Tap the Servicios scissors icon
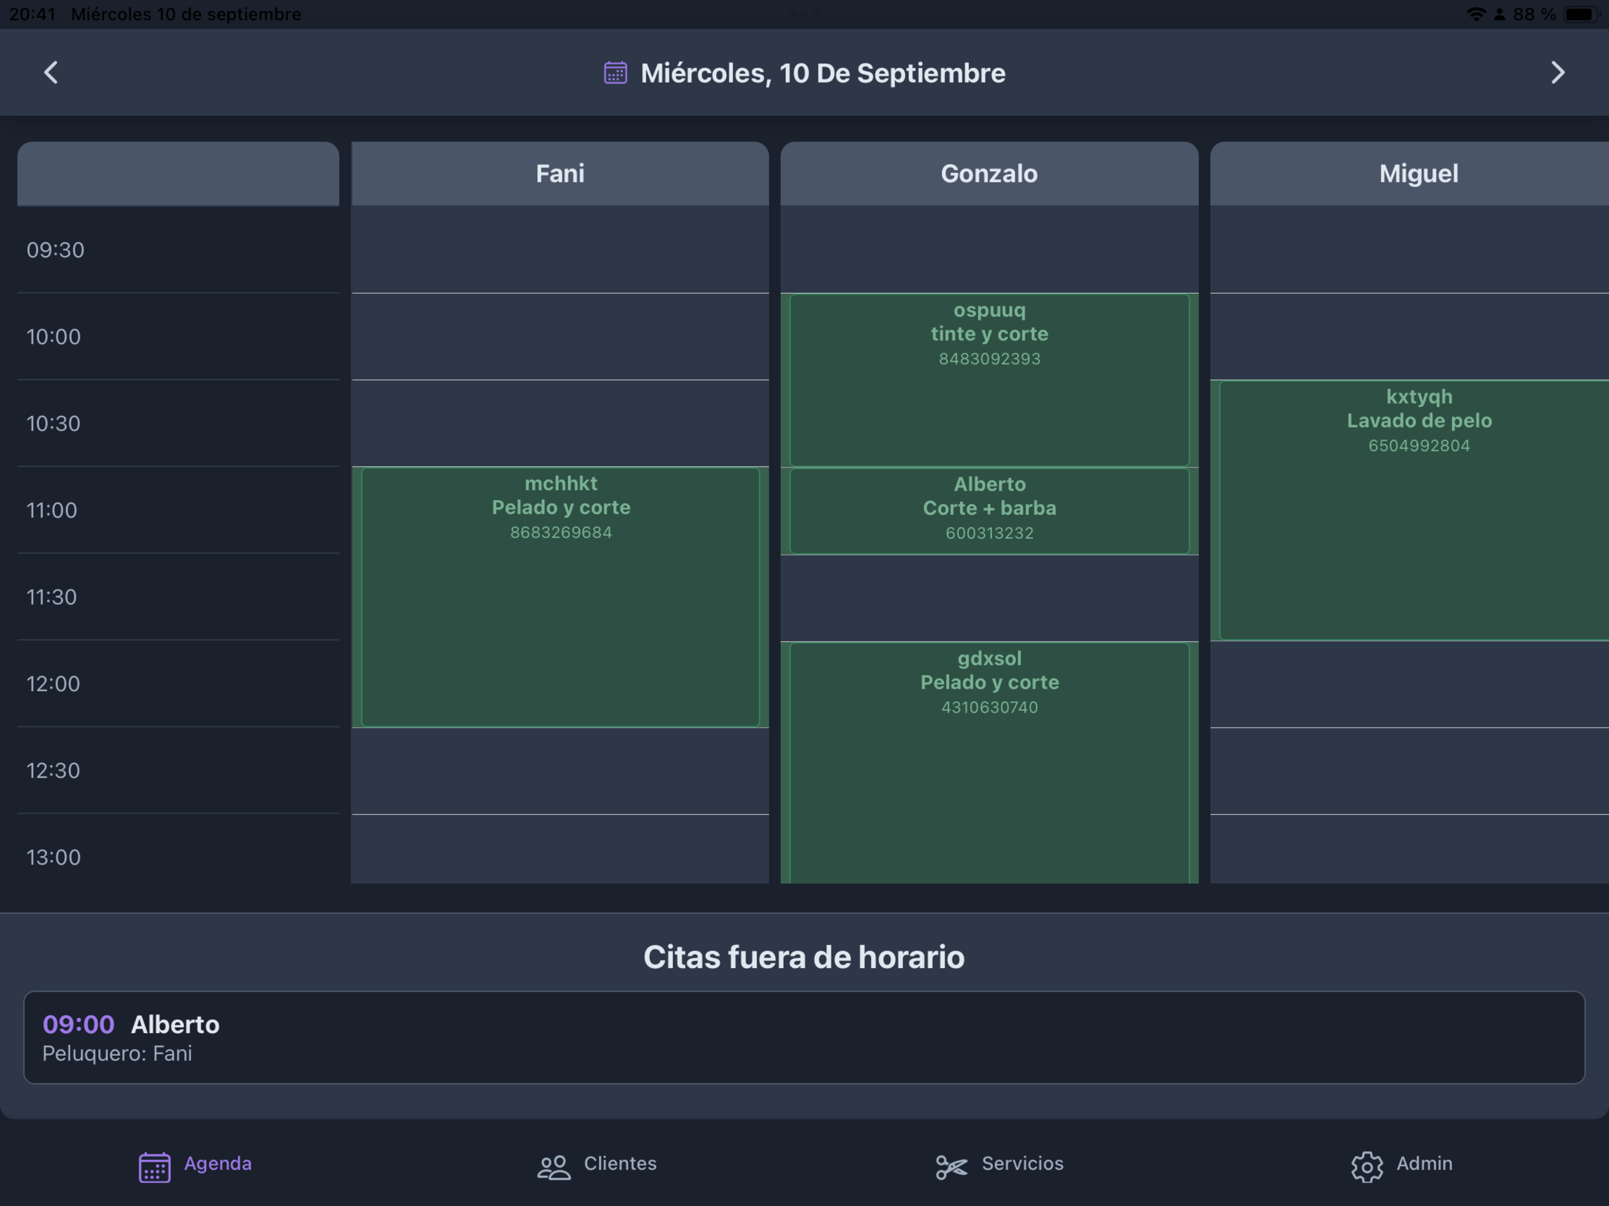This screenshot has width=1609, height=1206. (x=951, y=1167)
